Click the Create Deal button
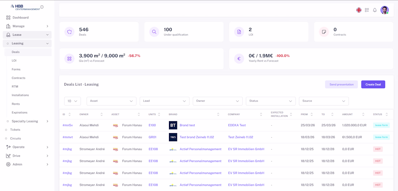 (373, 84)
